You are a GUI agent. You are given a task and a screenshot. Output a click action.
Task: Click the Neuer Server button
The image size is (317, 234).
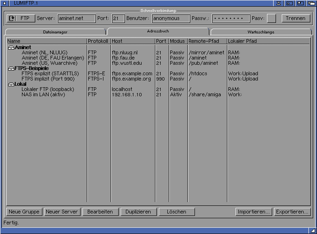pyautogui.click(x=62, y=212)
